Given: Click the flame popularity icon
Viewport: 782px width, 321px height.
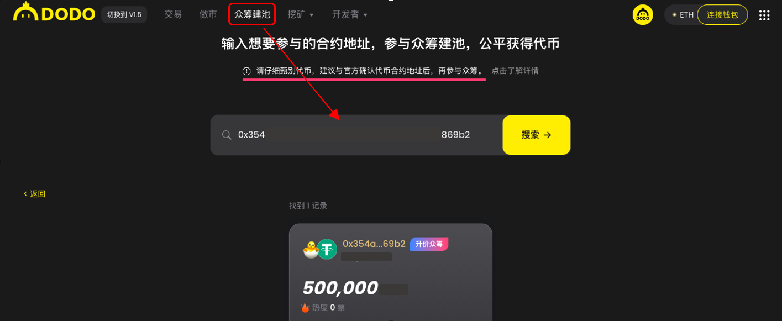Looking at the screenshot, I should click(305, 308).
